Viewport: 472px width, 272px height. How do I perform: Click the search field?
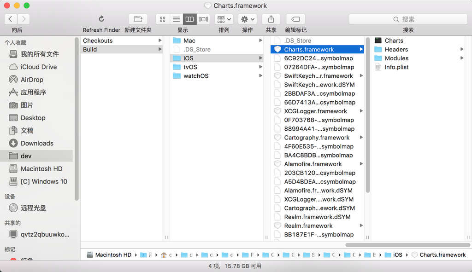[408, 19]
